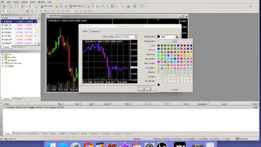
Task: Open the Experts terminal tab
Action: (118, 134)
